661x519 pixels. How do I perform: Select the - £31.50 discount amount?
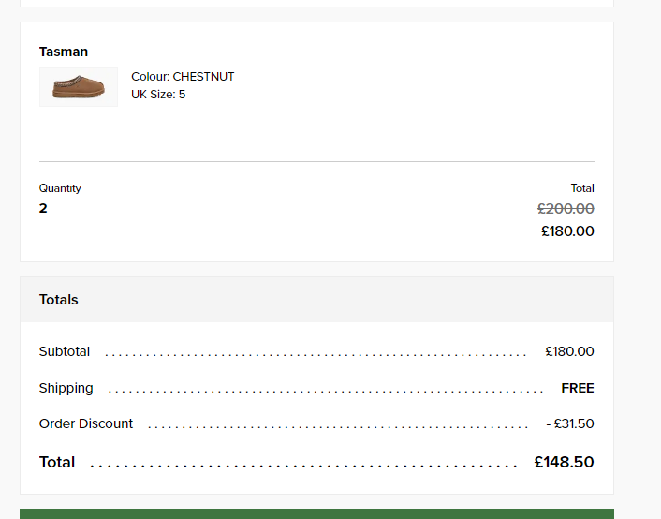[570, 423]
